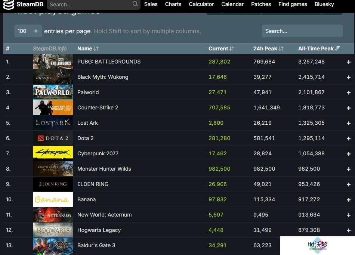Open the Lost Ark thumbnail

pyautogui.click(x=53, y=123)
